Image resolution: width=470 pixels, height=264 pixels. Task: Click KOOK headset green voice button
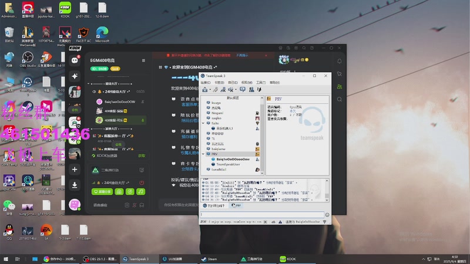click(119, 192)
